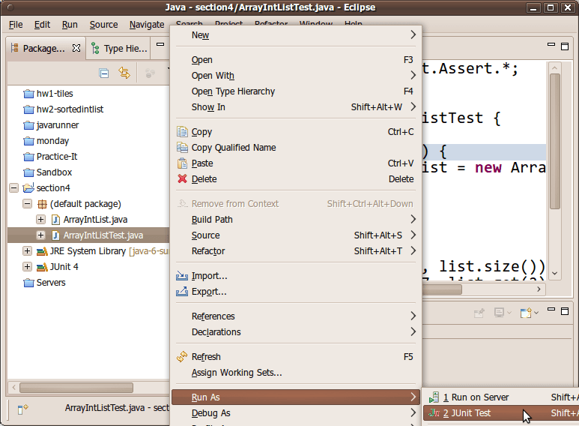The width and height of the screenshot is (579, 426).
Task: Expand ArrayIntList.java node
Action: [40, 219]
